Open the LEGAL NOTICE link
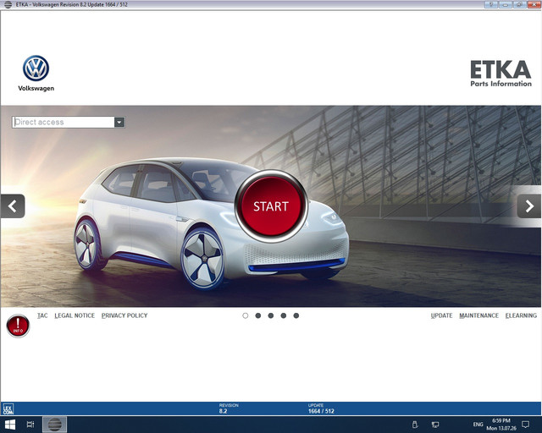 coord(75,315)
